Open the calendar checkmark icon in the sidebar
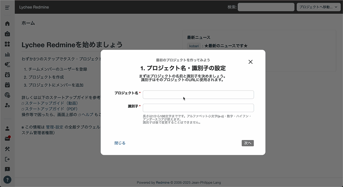 [x=7, y=85]
